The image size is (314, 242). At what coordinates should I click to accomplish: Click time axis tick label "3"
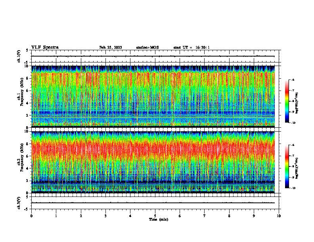(x=105, y=216)
